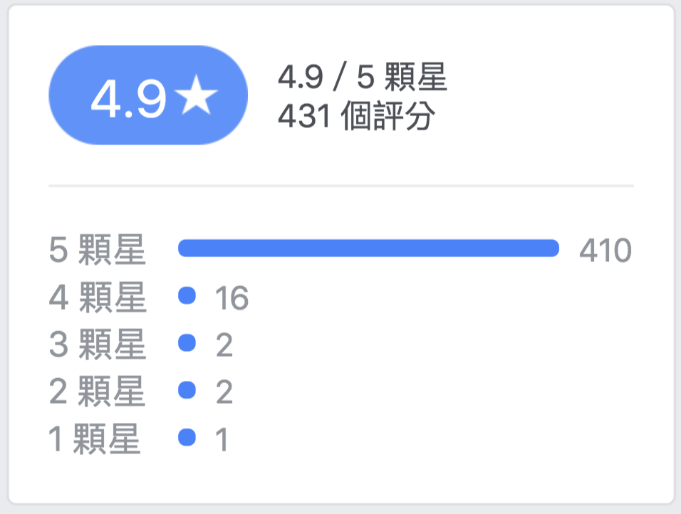This screenshot has height=514, width=681.
Task: Open the 431 個評分 ratings count
Action: tap(356, 115)
